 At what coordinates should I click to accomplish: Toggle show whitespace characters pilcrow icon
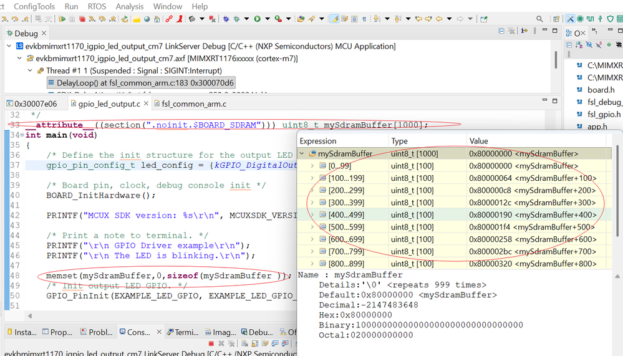coord(364,19)
